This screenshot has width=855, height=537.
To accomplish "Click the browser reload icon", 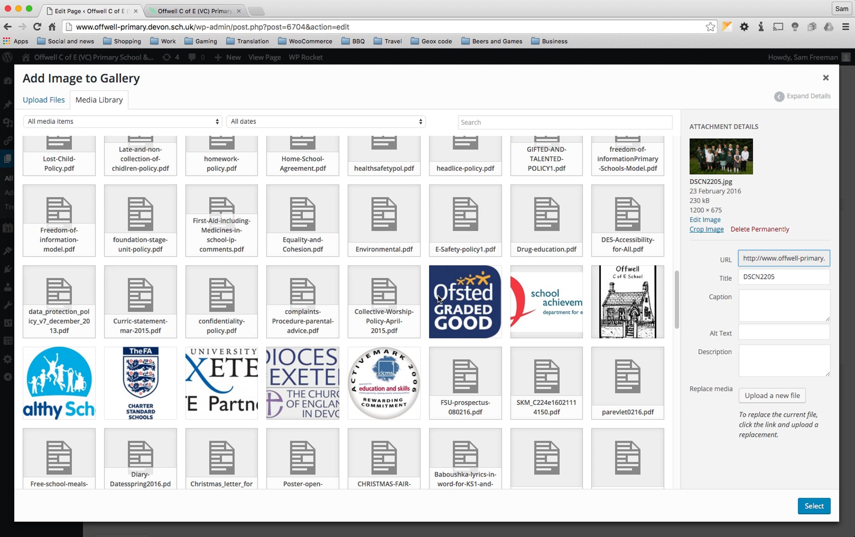I will click(x=37, y=27).
